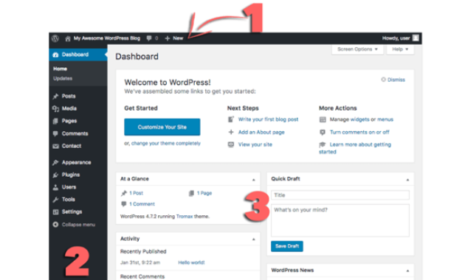465x280 pixels.
Task: Click the Quick Draft Title field
Action: coord(340,195)
